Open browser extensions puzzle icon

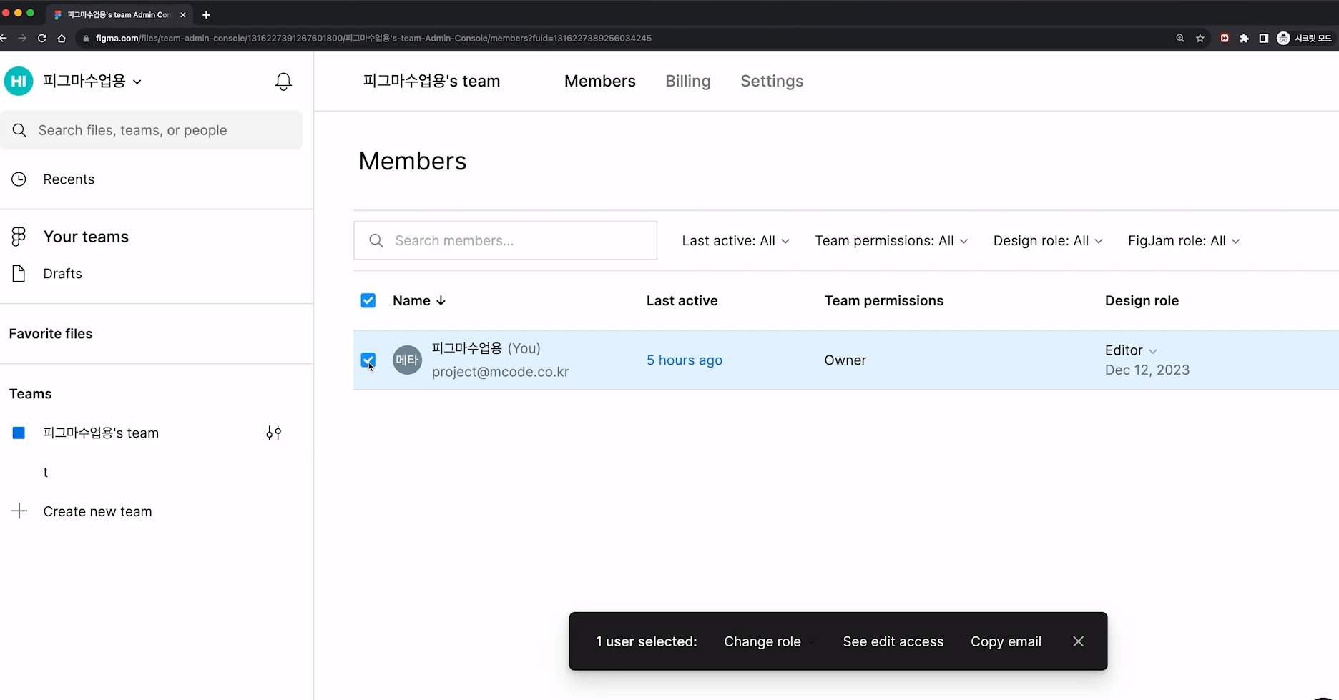click(x=1244, y=39)
